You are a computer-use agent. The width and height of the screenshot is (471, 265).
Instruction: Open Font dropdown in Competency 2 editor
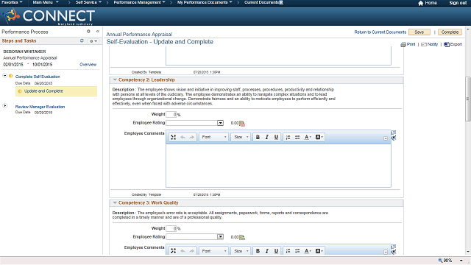(x=213, y=138)
